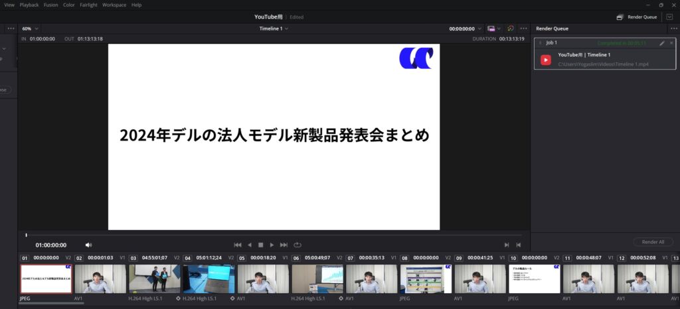Open the View menu
Screen dimensions: 680x309
click(x=9, y=5)
